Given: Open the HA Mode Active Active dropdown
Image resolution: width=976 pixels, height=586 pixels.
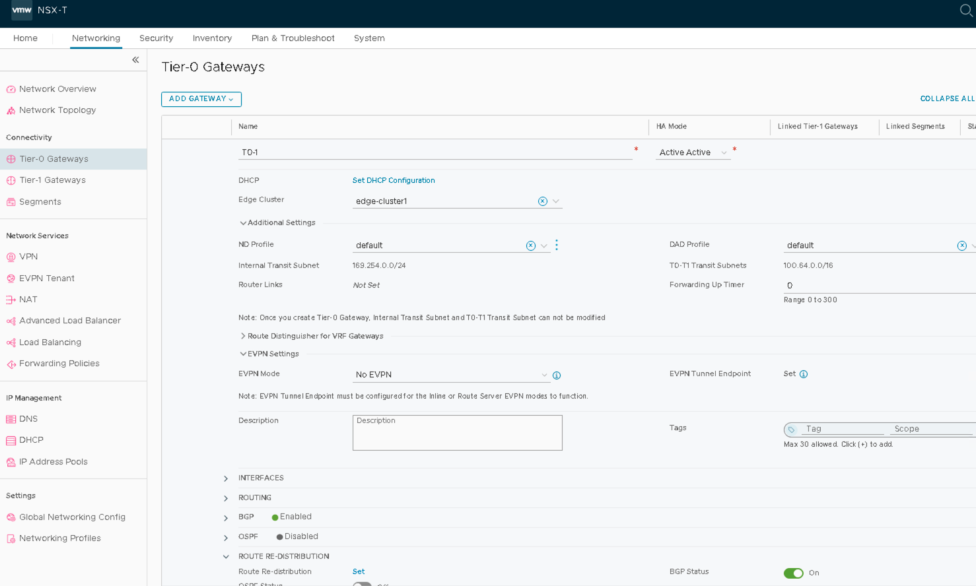Looking at the screenshot, I should (693, 152).
